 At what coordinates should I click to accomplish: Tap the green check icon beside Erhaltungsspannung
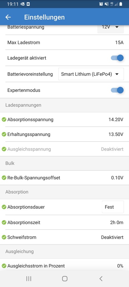4,134
